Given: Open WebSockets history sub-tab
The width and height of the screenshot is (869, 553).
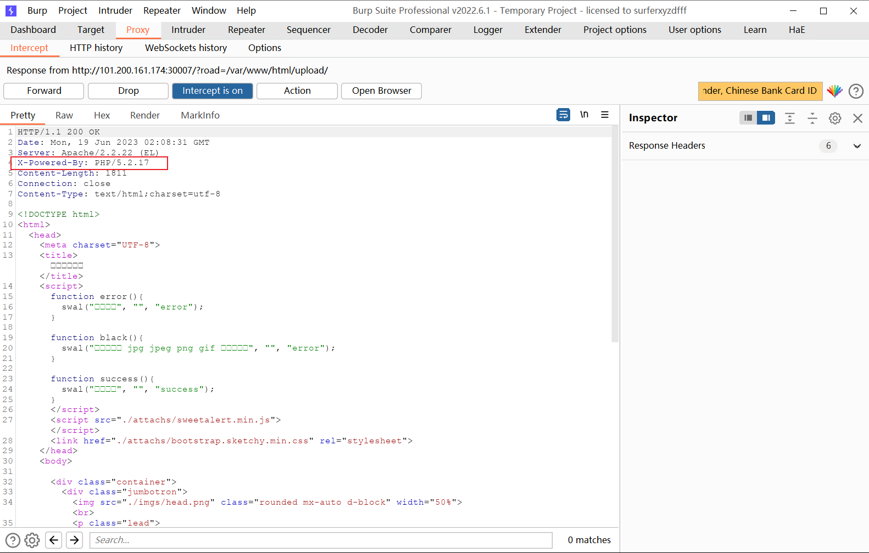Looking at the screenshot, I should click(186, 48).
